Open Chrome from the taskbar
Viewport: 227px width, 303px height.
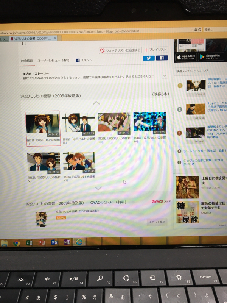[17, 243]
